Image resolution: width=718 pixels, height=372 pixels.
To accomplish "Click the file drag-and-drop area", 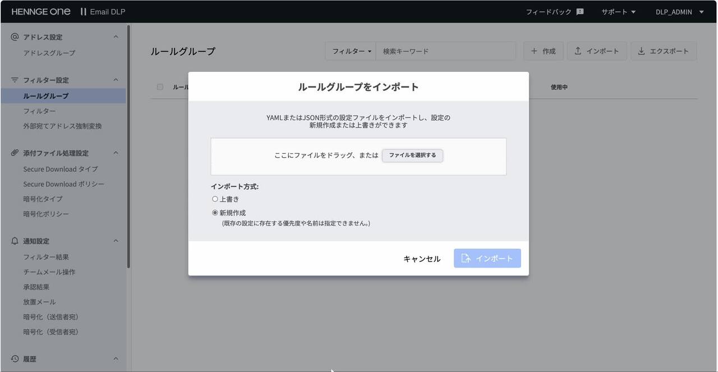I will (x=358, y=157).
